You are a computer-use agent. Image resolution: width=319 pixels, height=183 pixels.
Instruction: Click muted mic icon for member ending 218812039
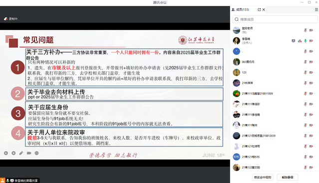306,136
